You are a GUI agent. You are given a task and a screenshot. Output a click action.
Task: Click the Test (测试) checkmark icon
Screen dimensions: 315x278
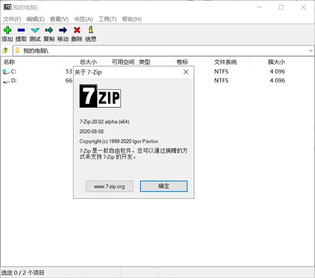[35, 30]
